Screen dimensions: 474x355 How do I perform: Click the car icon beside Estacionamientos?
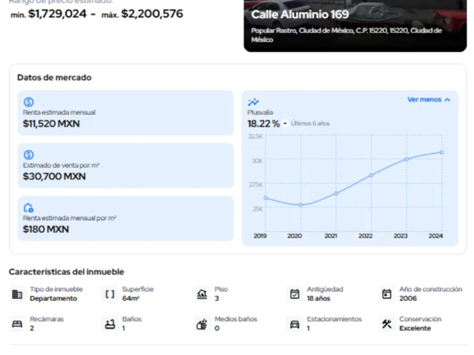295,324
